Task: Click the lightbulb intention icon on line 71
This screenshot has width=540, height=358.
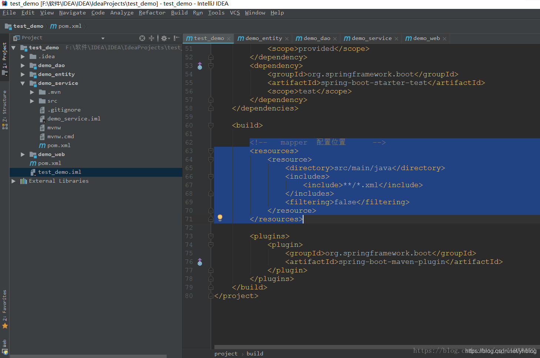Action: (220, 218)
